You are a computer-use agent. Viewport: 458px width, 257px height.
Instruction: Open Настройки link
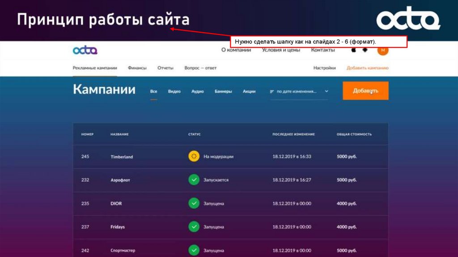(325, 68)
